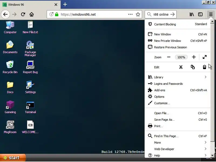The image size is (216, 162).
Task: Open the Computer desktop icon
Action: click(10, 27)
